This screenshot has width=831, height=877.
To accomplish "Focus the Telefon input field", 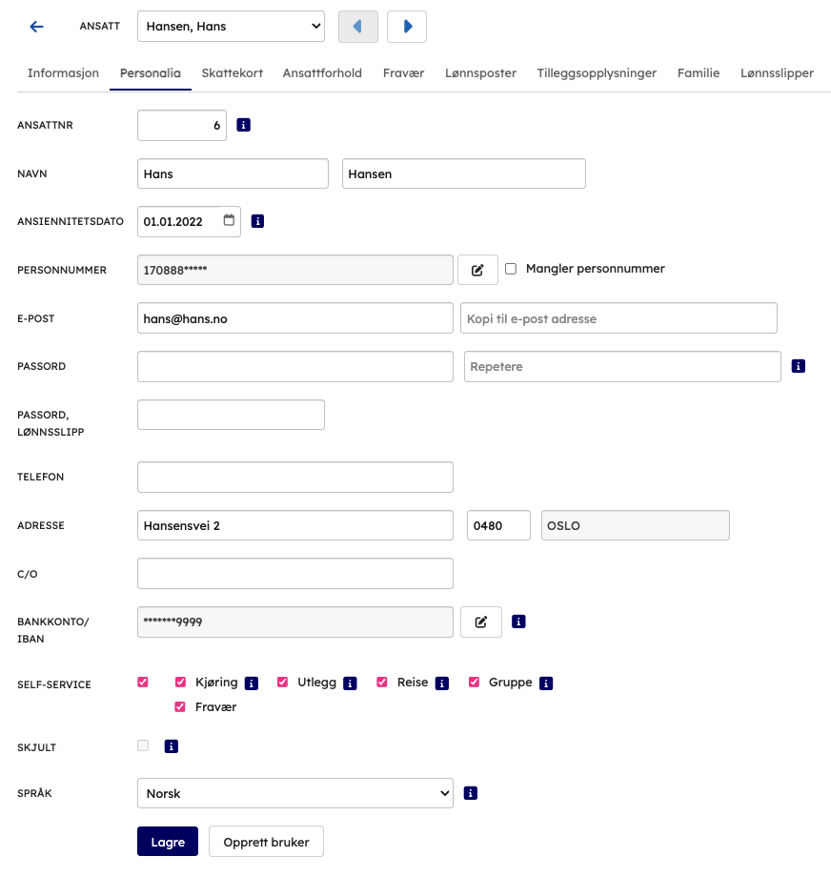I will (295, 477).
